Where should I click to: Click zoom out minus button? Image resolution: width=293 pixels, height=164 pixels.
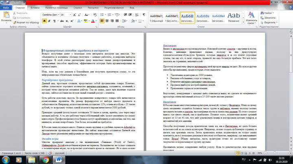point(265,153)
